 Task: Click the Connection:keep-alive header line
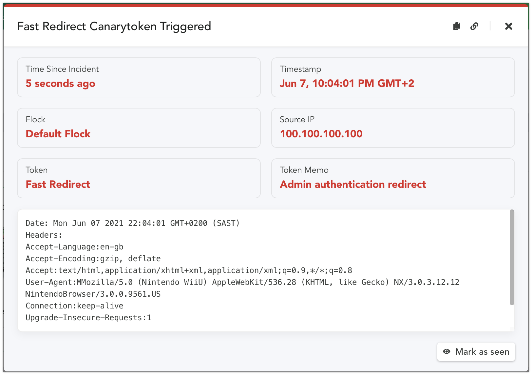click(x=74, y=306)
